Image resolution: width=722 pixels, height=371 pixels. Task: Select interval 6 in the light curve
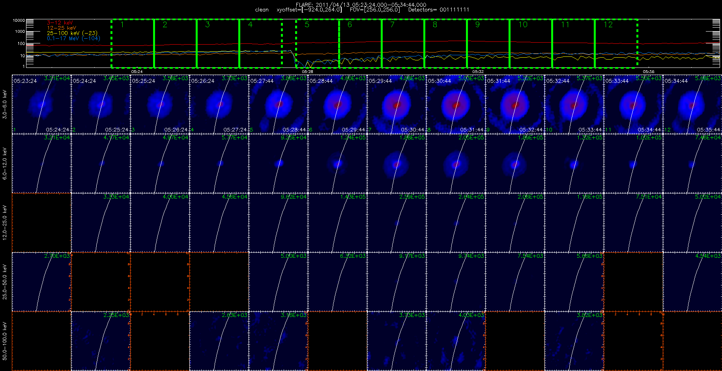[x=361, y=43]
